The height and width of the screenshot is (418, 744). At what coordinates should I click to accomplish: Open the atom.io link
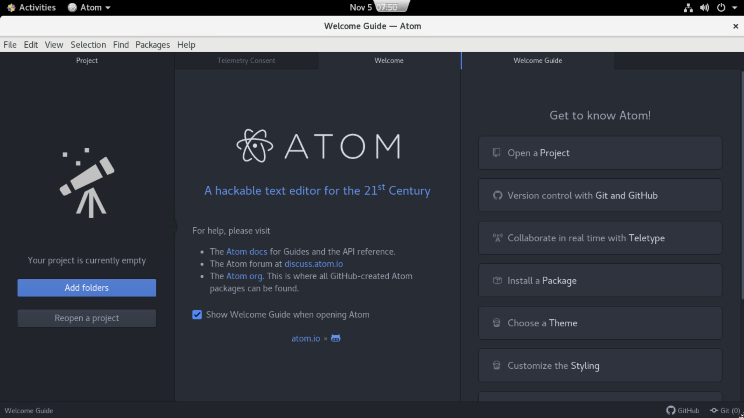coord(306,338)
